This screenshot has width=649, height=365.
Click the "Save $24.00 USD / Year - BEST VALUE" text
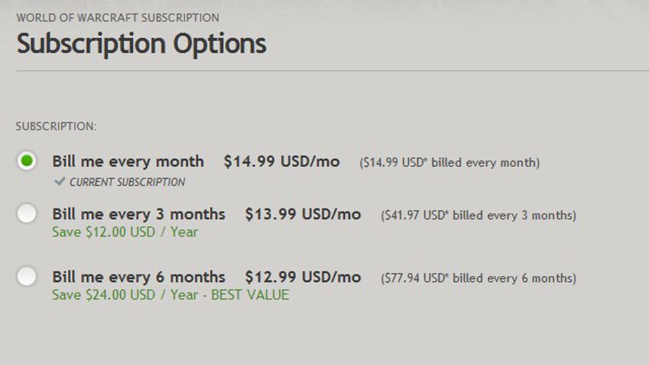pyautogui.click(x=171, y=295)
